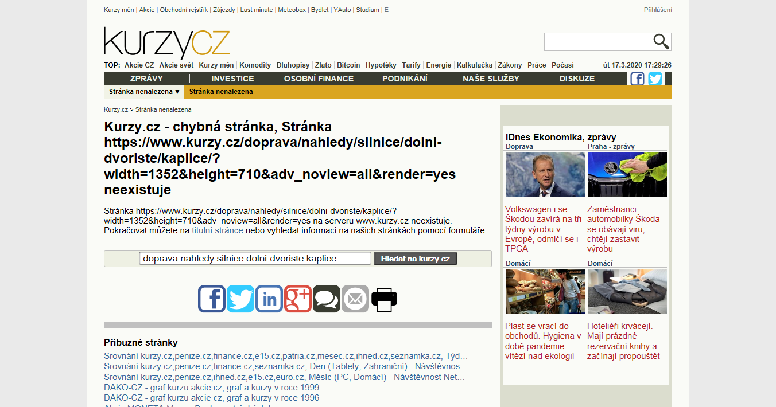Focus the search field with doprava nahledy text

(255, 259)
